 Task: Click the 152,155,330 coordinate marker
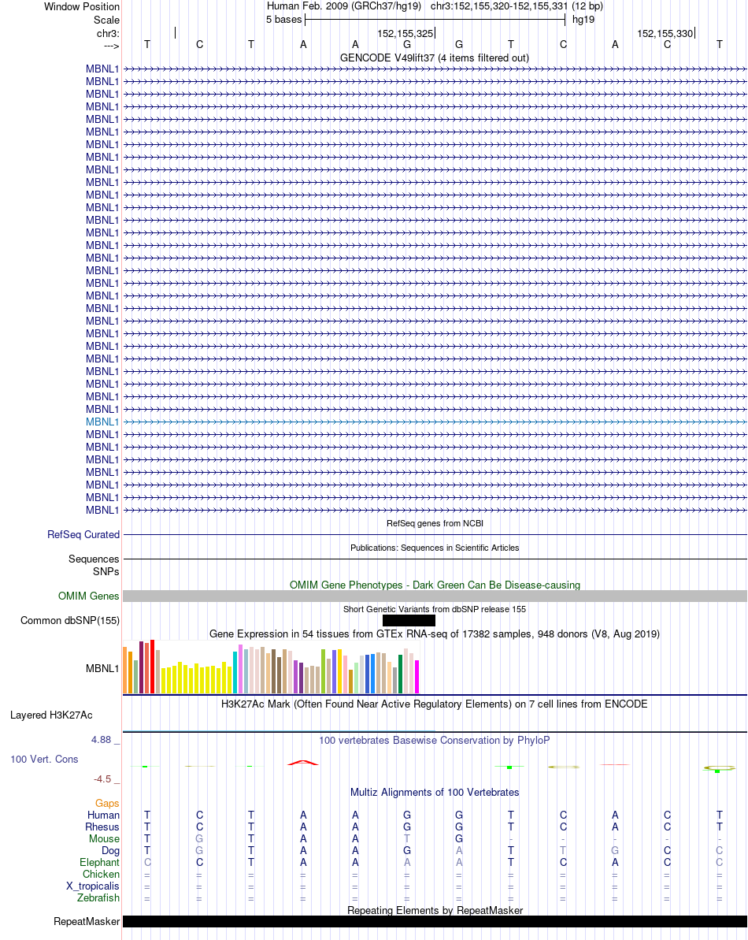(665, 34)
